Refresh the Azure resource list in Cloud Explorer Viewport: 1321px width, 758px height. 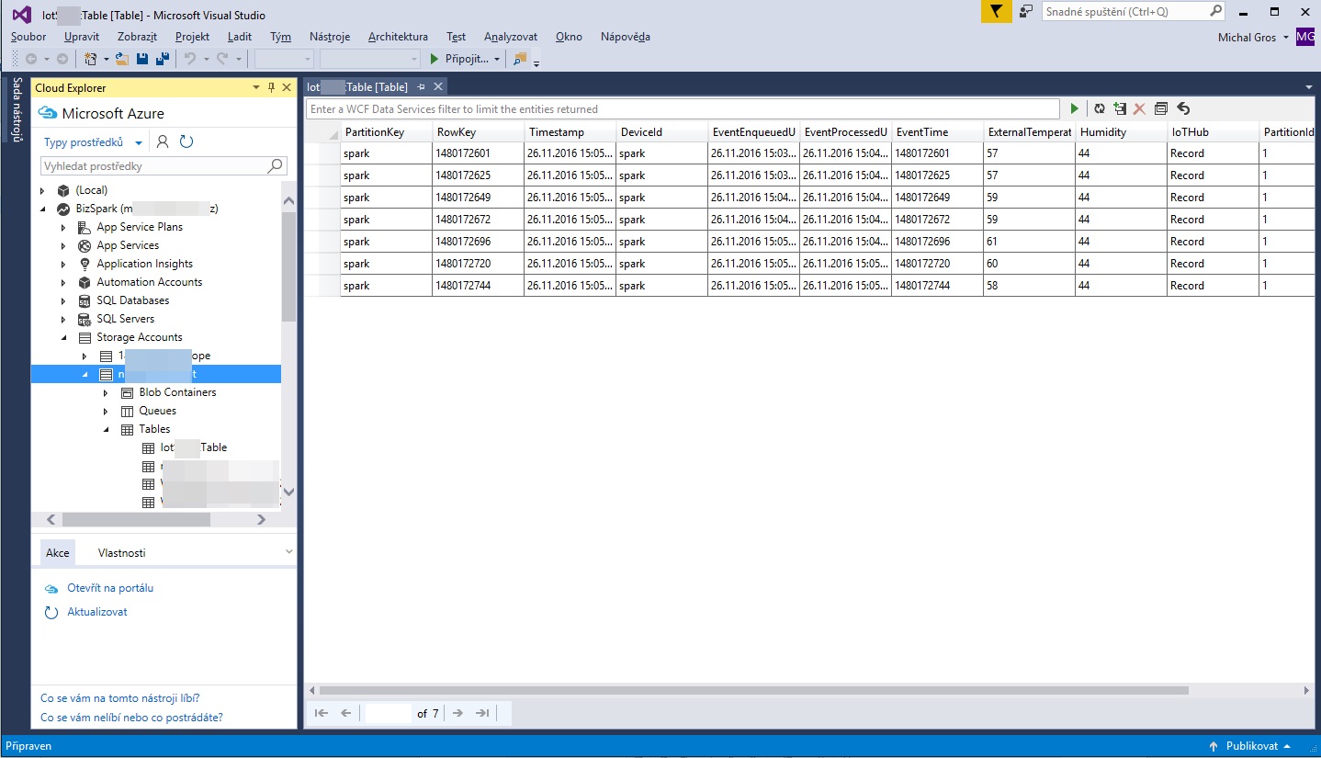[186, 141]
